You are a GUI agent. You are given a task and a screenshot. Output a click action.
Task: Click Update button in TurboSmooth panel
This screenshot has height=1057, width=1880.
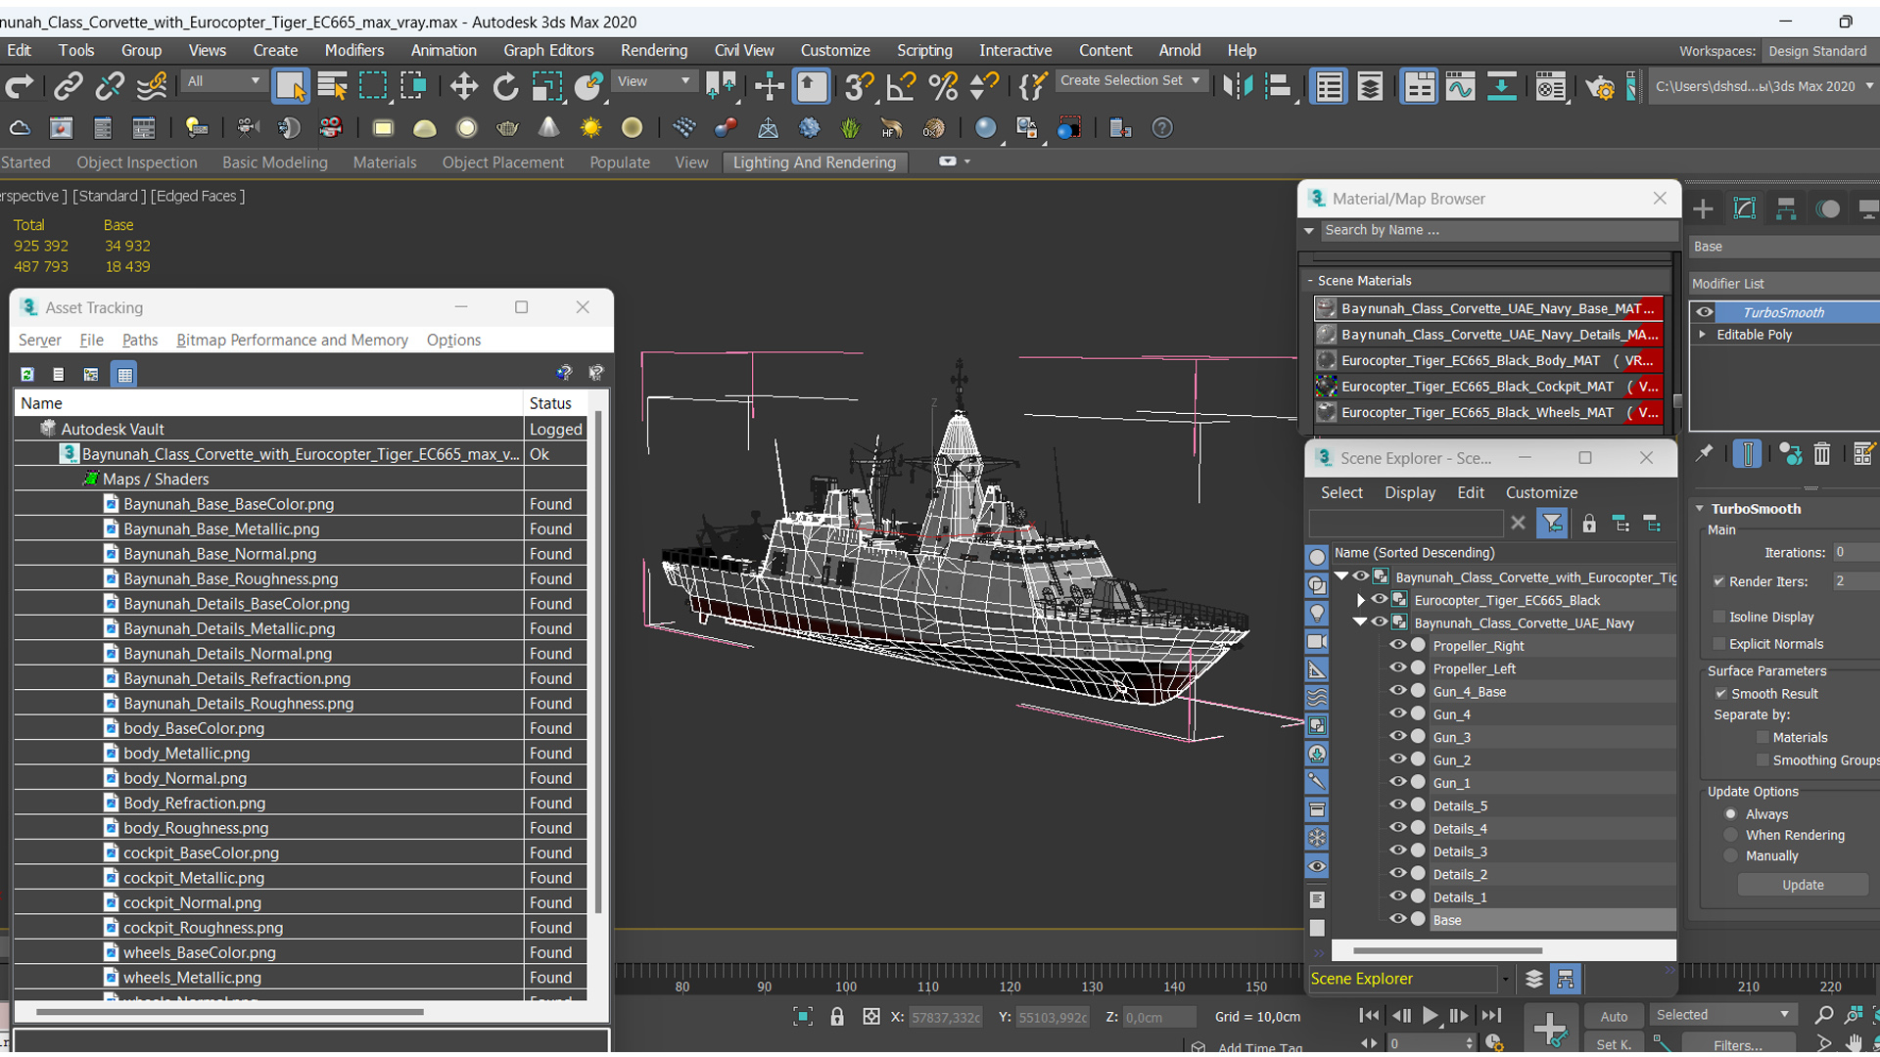[1802, 884]
